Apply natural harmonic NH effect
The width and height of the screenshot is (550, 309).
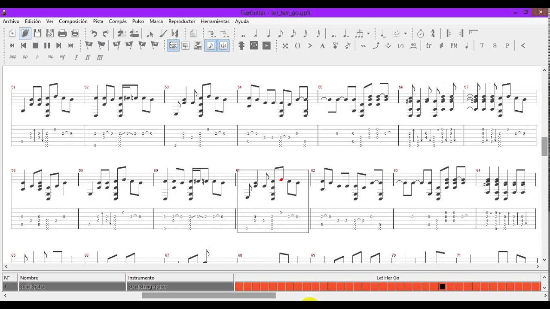(335, 45)
